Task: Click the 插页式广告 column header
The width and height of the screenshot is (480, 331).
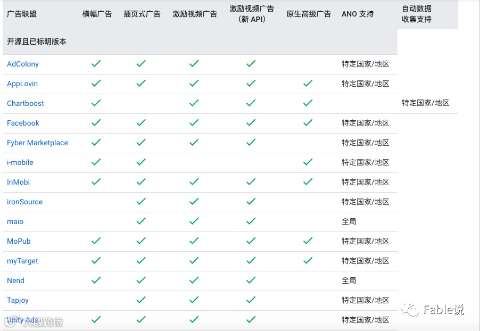Action: click(x=142, y=14)
